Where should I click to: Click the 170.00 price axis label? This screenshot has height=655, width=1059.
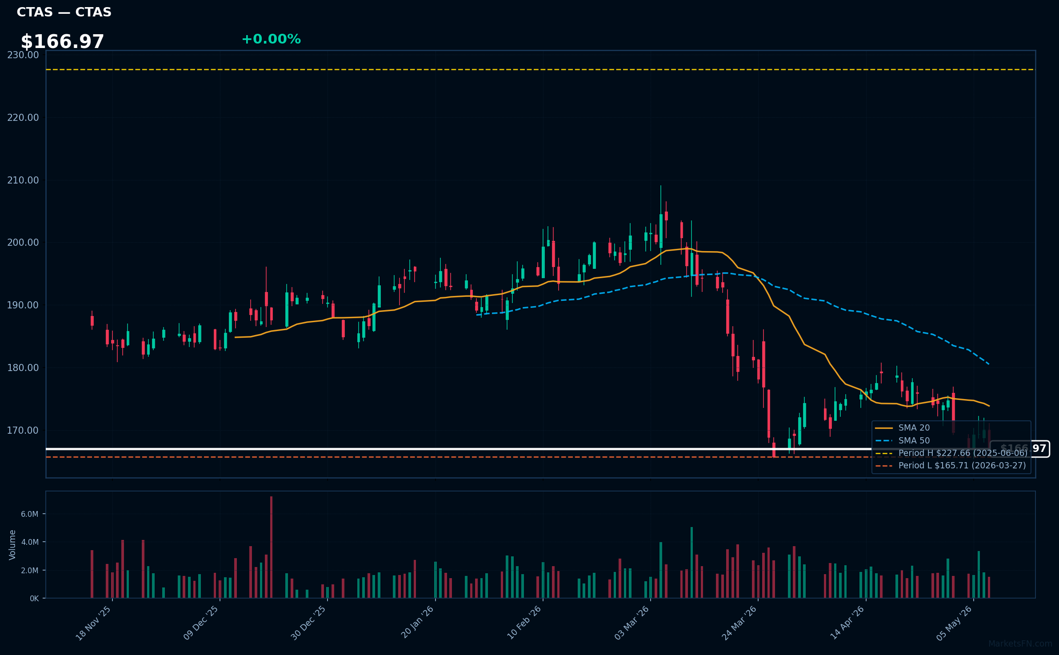(x=23, y=431)
